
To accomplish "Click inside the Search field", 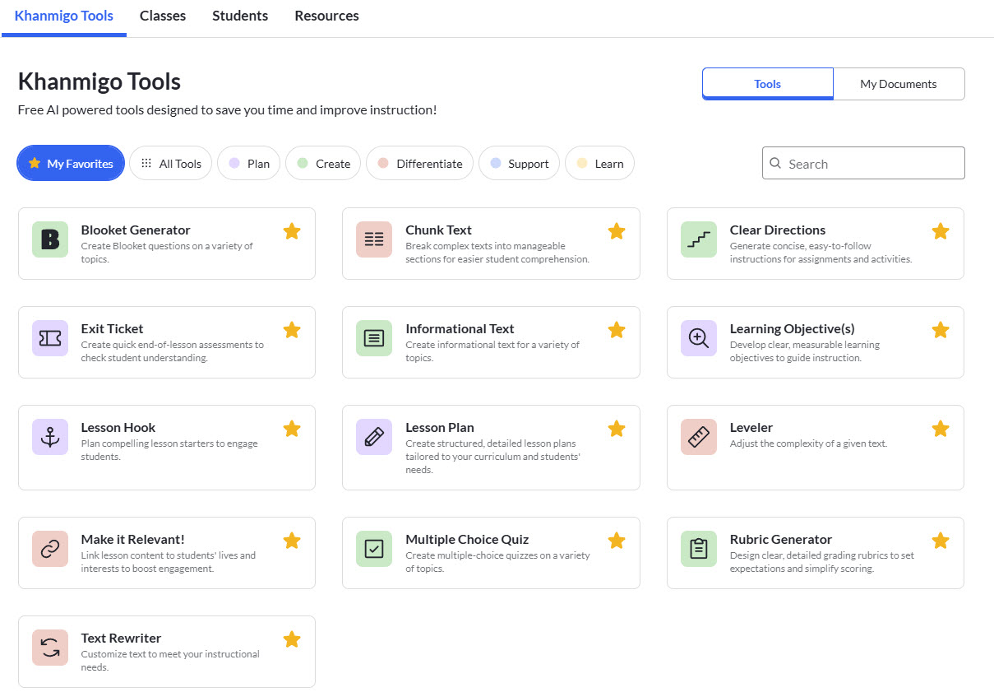I will click(x=862, y=163).
